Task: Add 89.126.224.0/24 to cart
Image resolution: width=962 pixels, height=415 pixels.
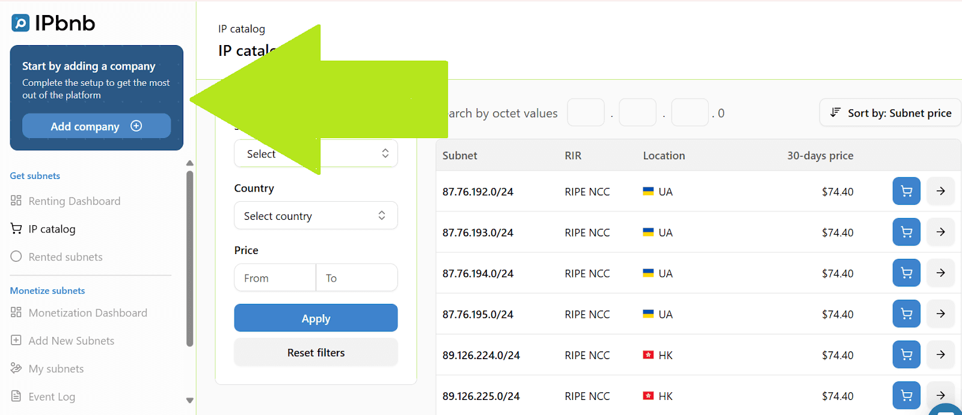Action: (907, 354)
